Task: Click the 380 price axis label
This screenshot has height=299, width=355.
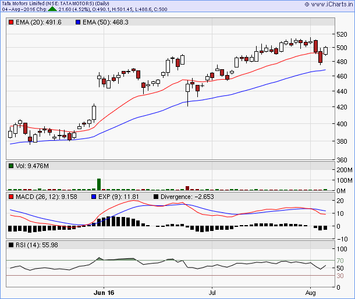Action: click(x=342, y=141)
